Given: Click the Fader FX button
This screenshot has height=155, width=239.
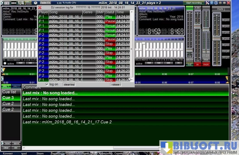Looking at the screenshot, I should pyautogui.click(x=45, y=3).
